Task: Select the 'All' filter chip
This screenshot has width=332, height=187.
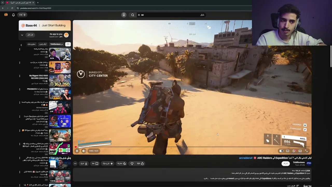Action: [68, 44]
